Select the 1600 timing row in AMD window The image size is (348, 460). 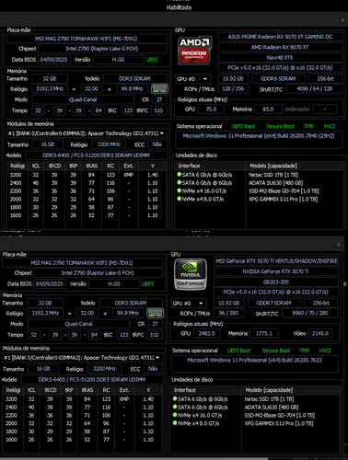pyautogui.click(x=87, y=215)
